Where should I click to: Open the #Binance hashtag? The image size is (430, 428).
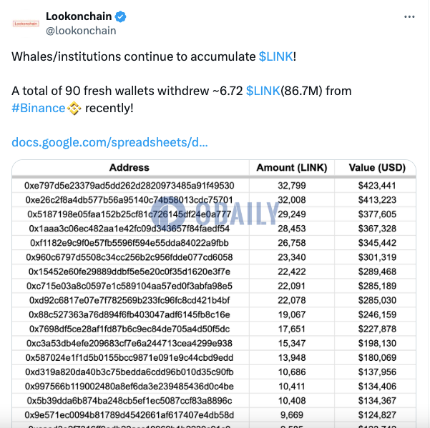39,108
